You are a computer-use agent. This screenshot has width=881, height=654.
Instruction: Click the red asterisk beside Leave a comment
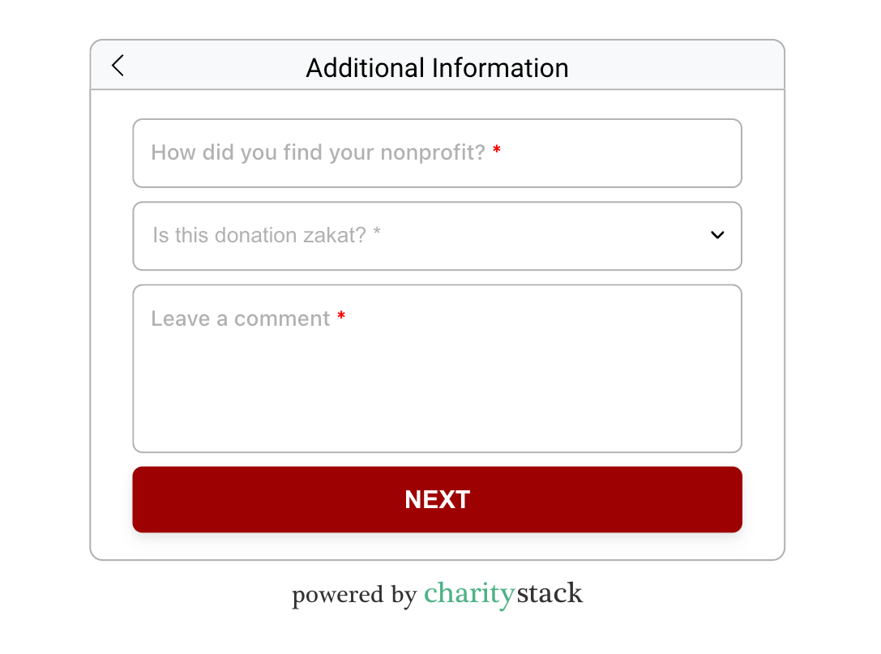[341, 316]
